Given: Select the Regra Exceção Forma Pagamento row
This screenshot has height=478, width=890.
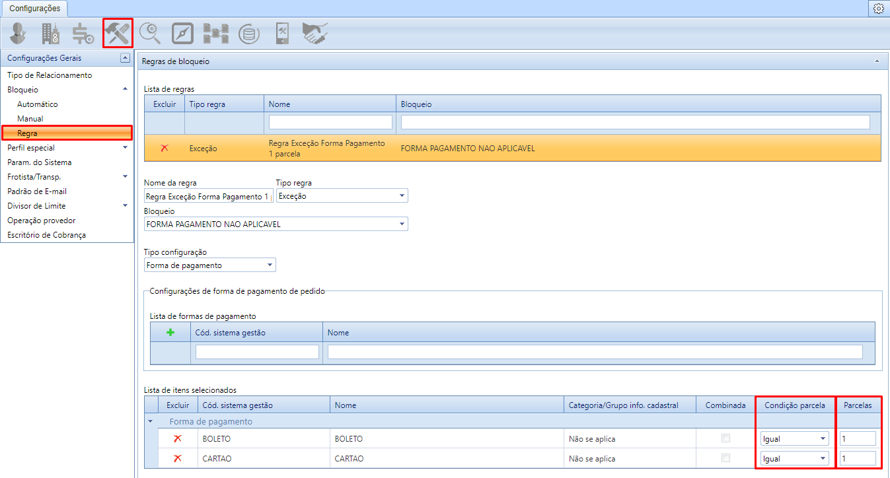Looking at the screenshot, I should coord(512,149).
